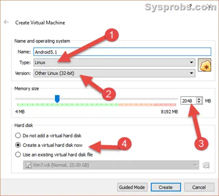The image size is (219, 196).
Task: Expand the Version dropdown Other Linux (32-bit)
Action: point(114,73)
